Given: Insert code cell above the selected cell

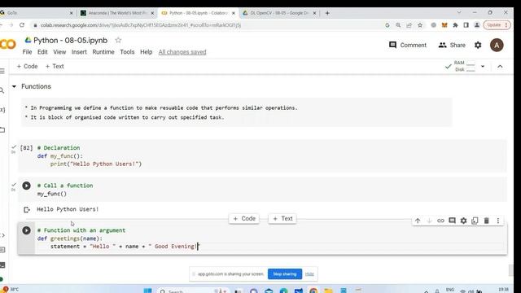Looking at the screenshot, I should pos(244,219).
